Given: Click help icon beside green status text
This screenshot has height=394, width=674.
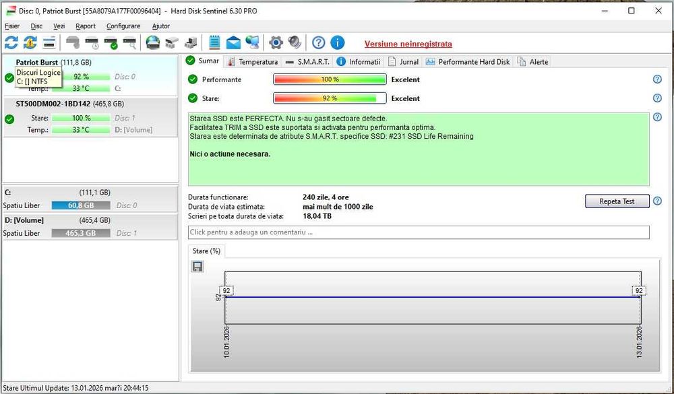Looking at the screenshot, I should coord(656,117).
